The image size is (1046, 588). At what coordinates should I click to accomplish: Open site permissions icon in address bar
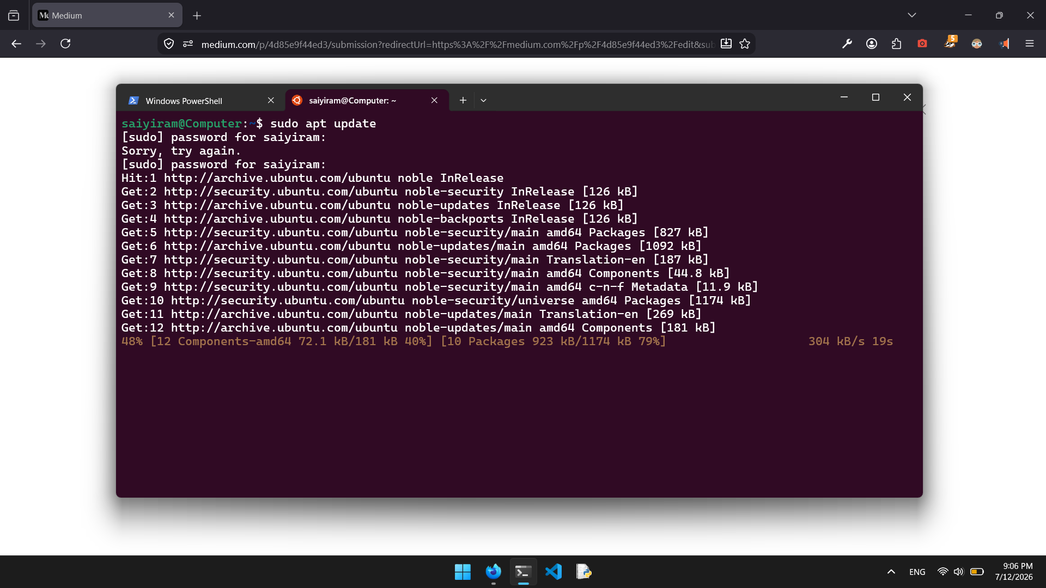188,44
